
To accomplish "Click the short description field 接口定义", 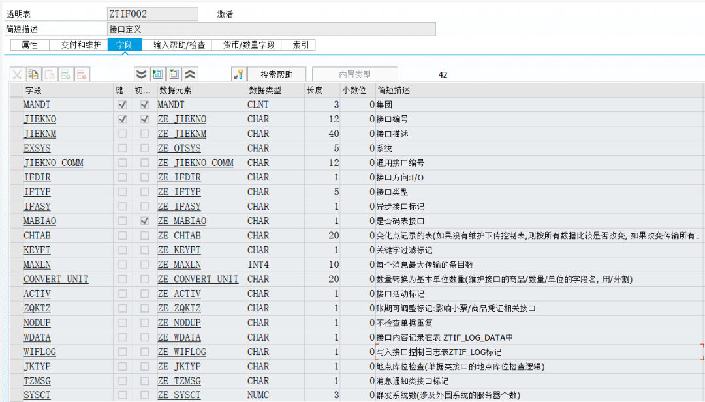I will click(272, 29).
